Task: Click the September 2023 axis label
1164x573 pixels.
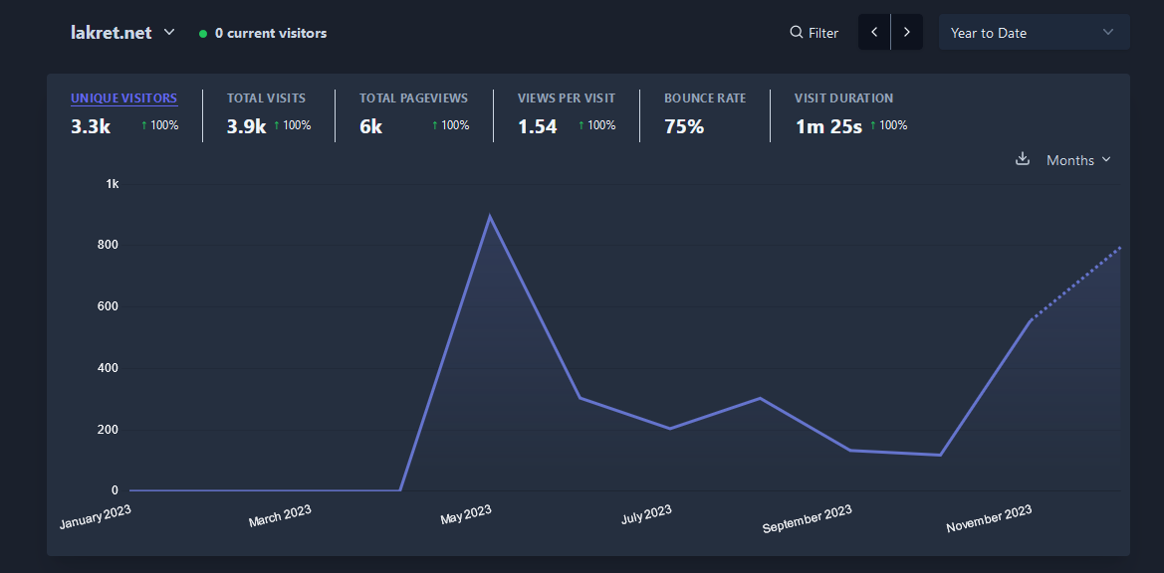Action: coord(807,519)
